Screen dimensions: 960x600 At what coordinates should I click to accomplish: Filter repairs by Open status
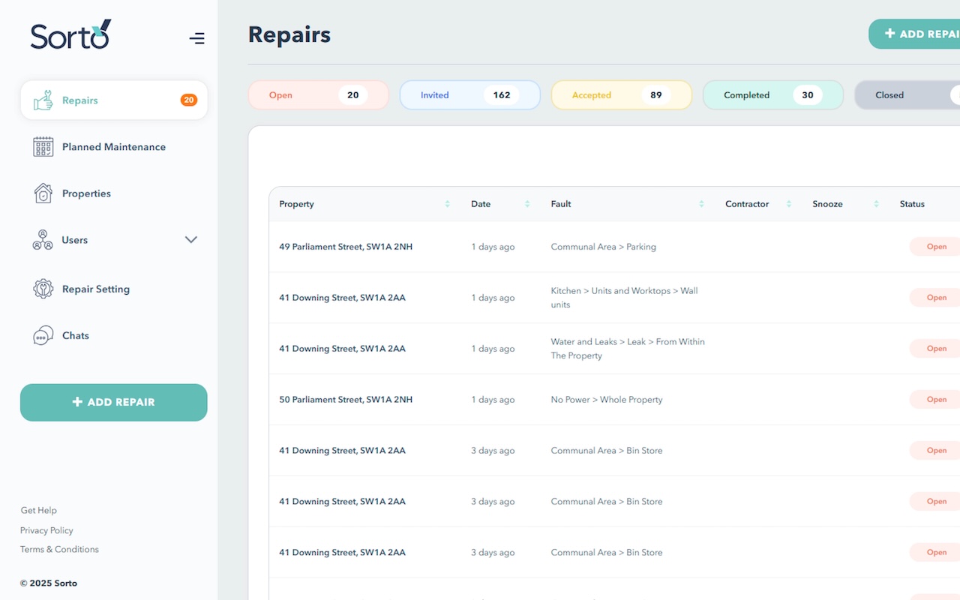point(318,95)
